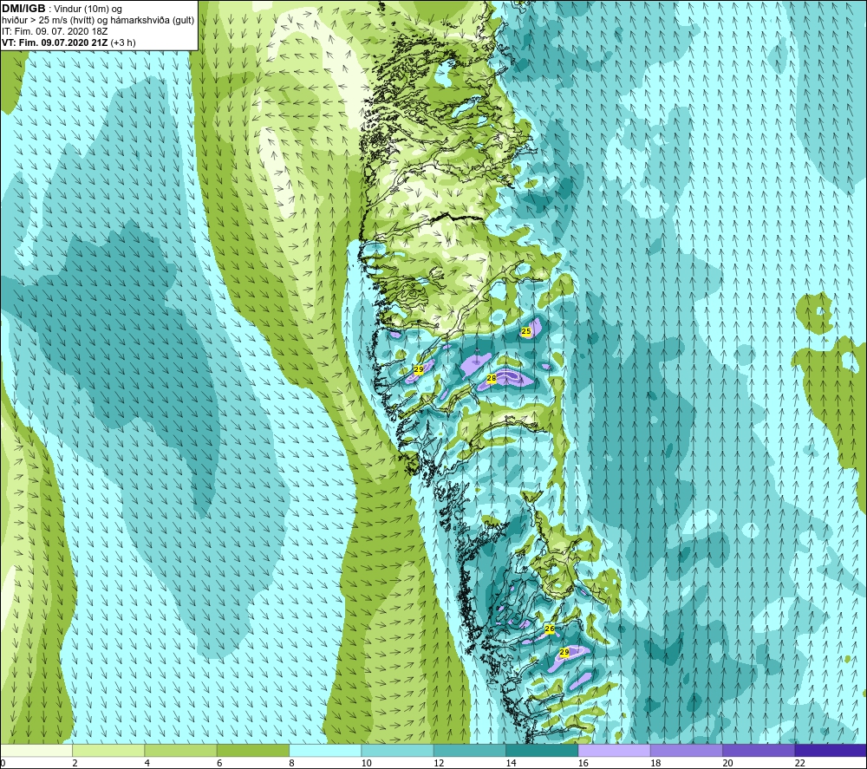Click the yellow 28 gust maximum marker
This screenshot has height=769, width=867.
coord(491,378)
